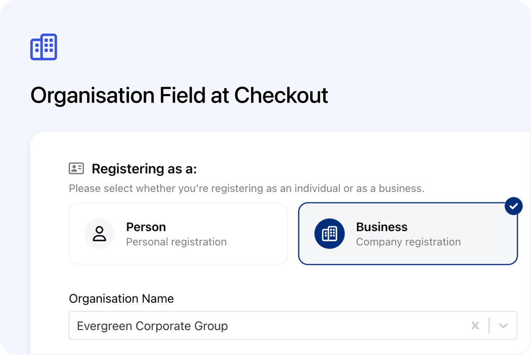Select the Business registration option

[x=408, y=233]
